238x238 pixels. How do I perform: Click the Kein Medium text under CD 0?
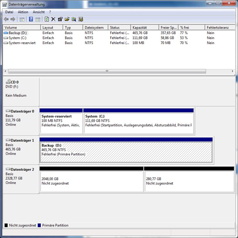point(16,95)
